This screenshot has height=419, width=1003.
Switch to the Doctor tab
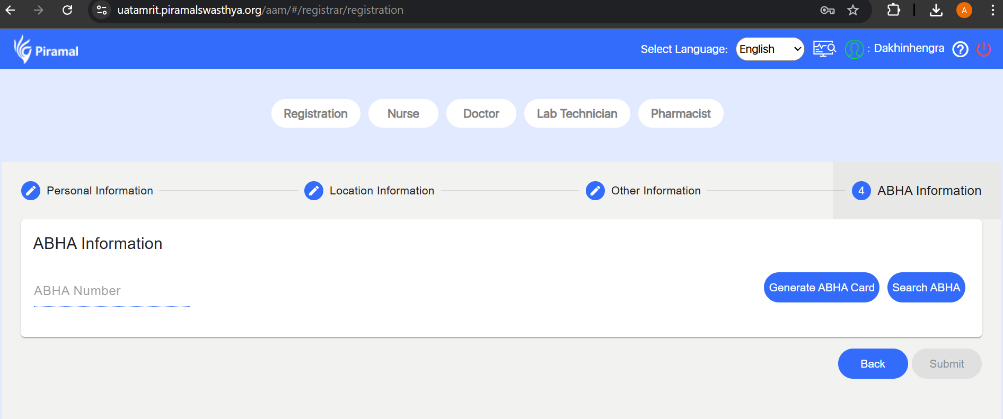pos(481,113)
